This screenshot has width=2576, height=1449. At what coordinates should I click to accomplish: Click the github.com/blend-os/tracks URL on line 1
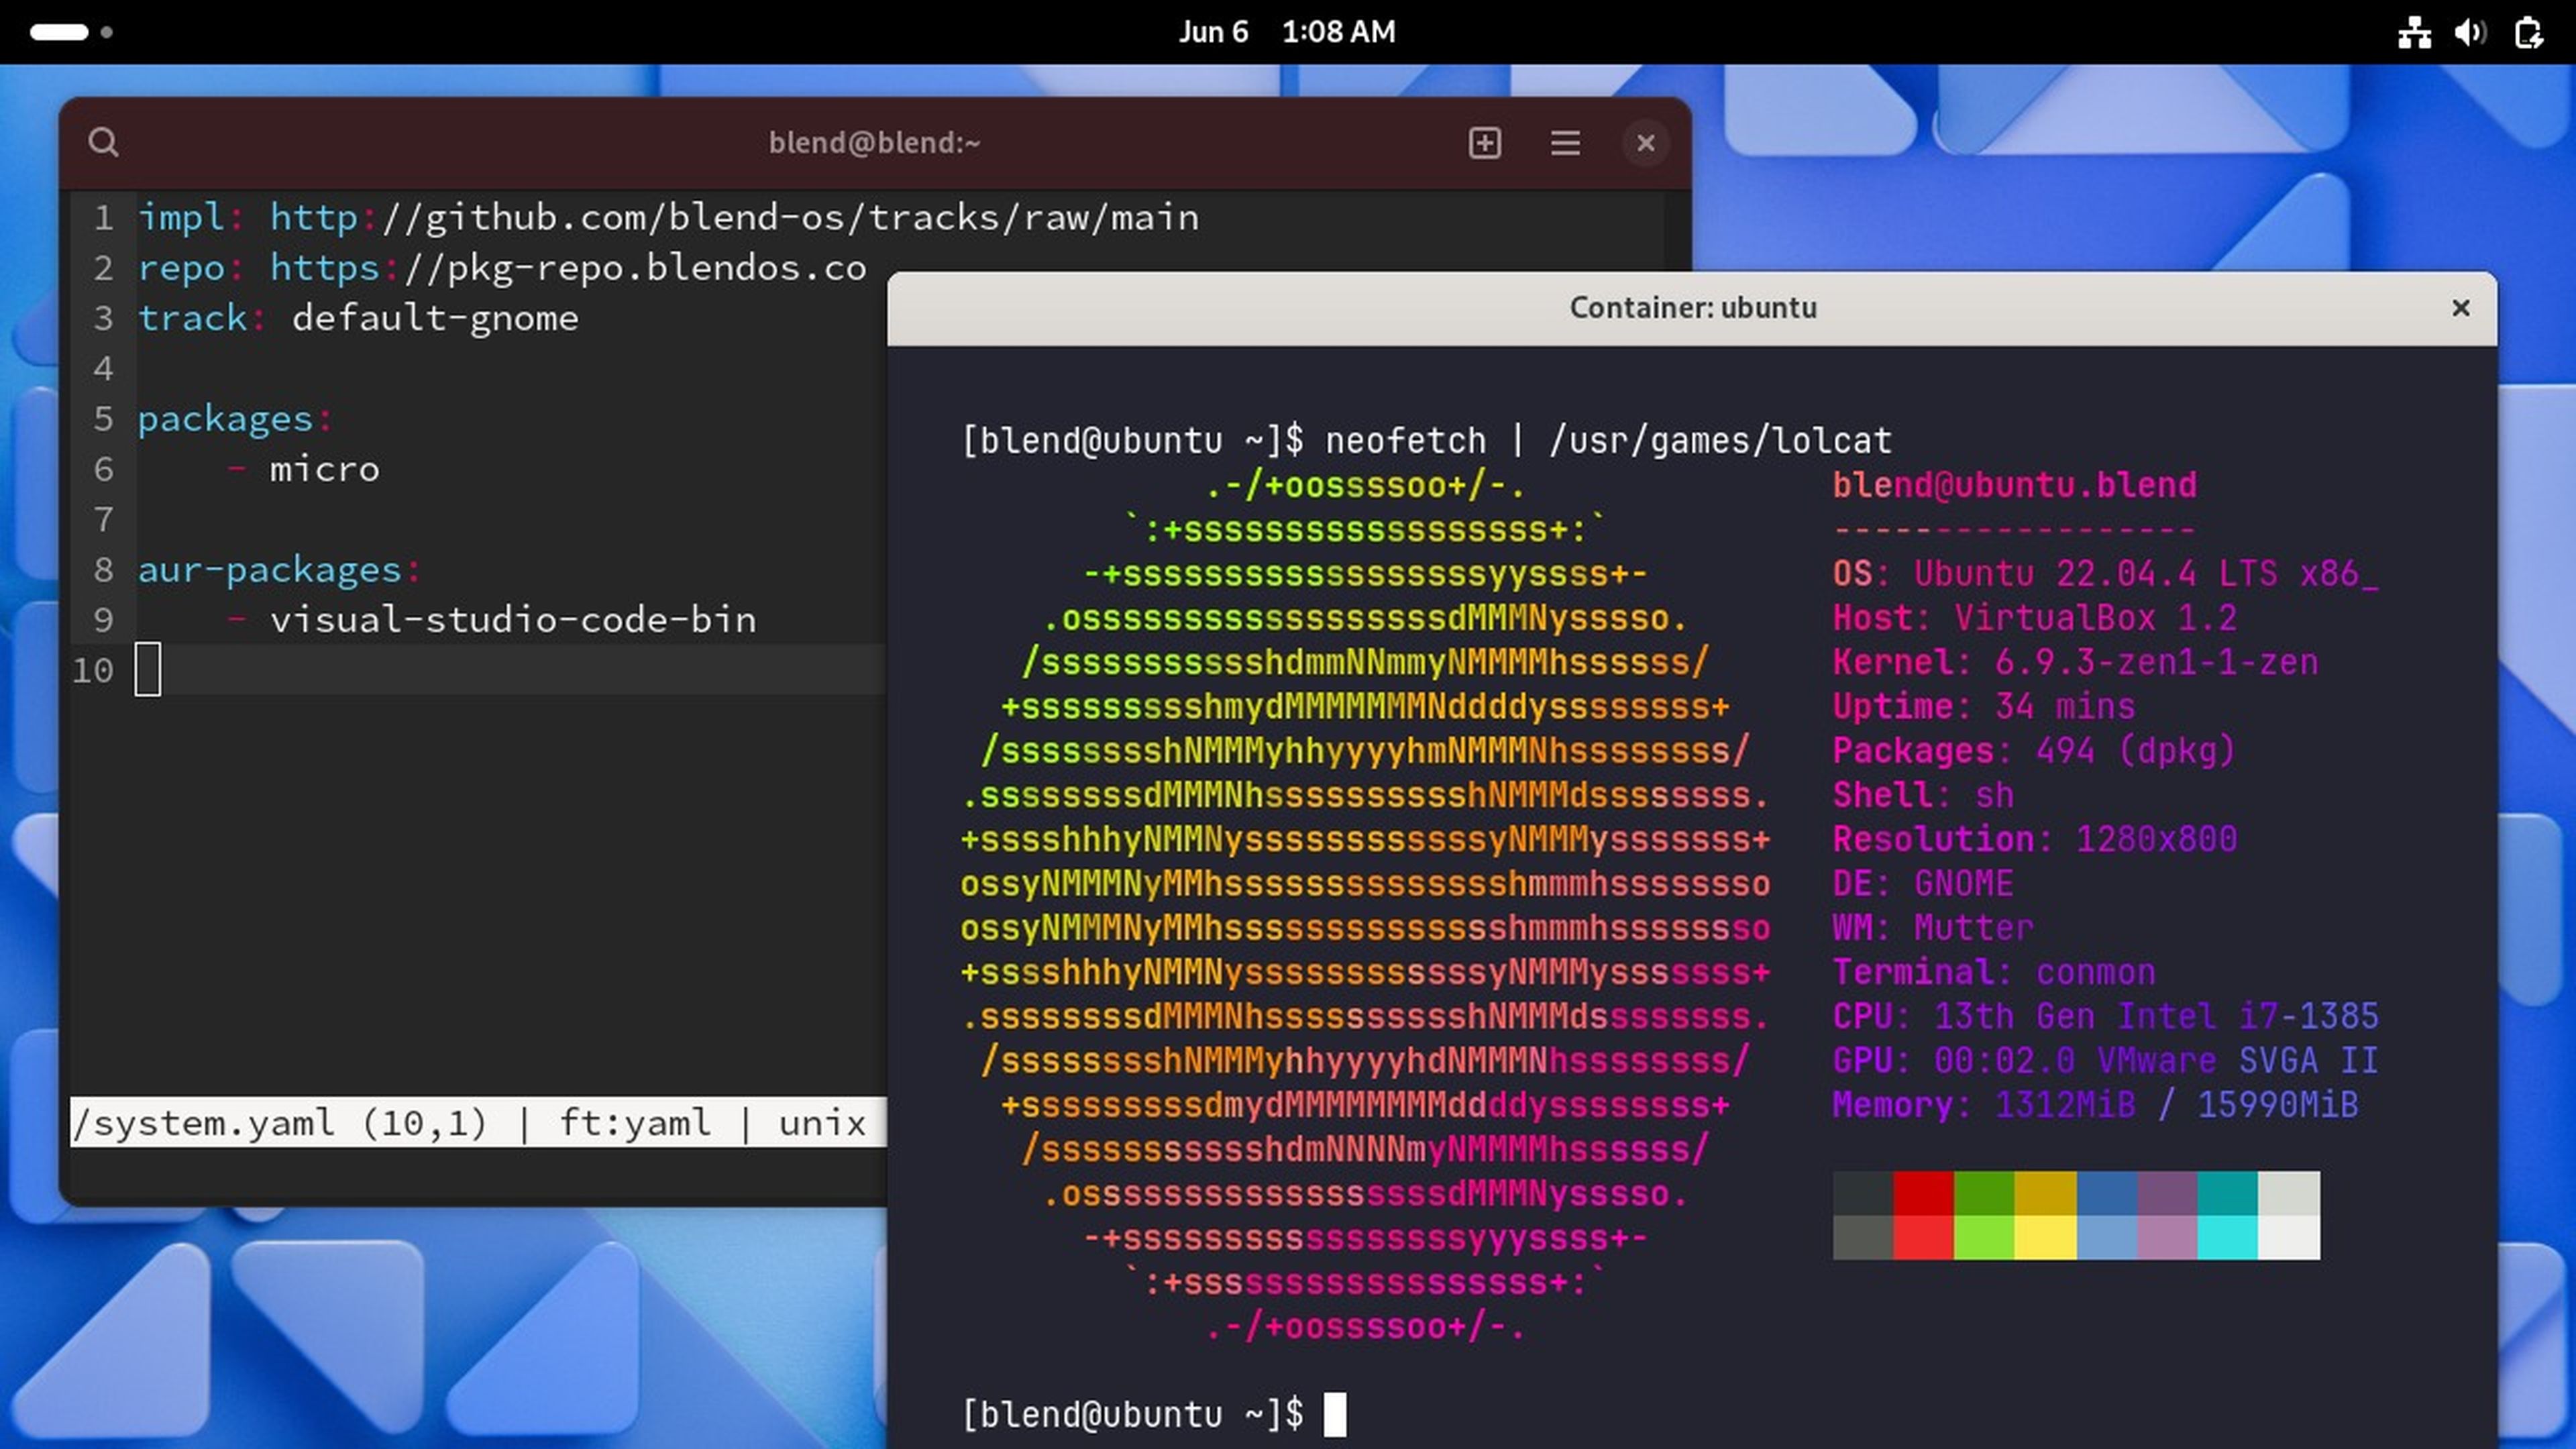734,218
